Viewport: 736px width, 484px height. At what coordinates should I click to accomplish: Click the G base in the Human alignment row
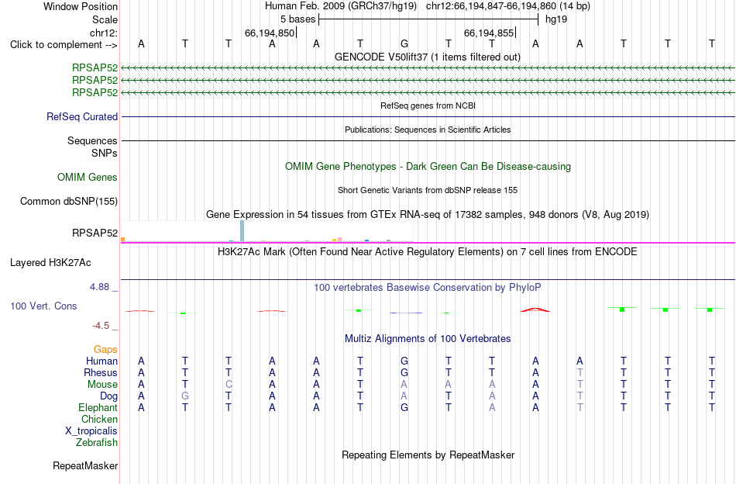404,361
